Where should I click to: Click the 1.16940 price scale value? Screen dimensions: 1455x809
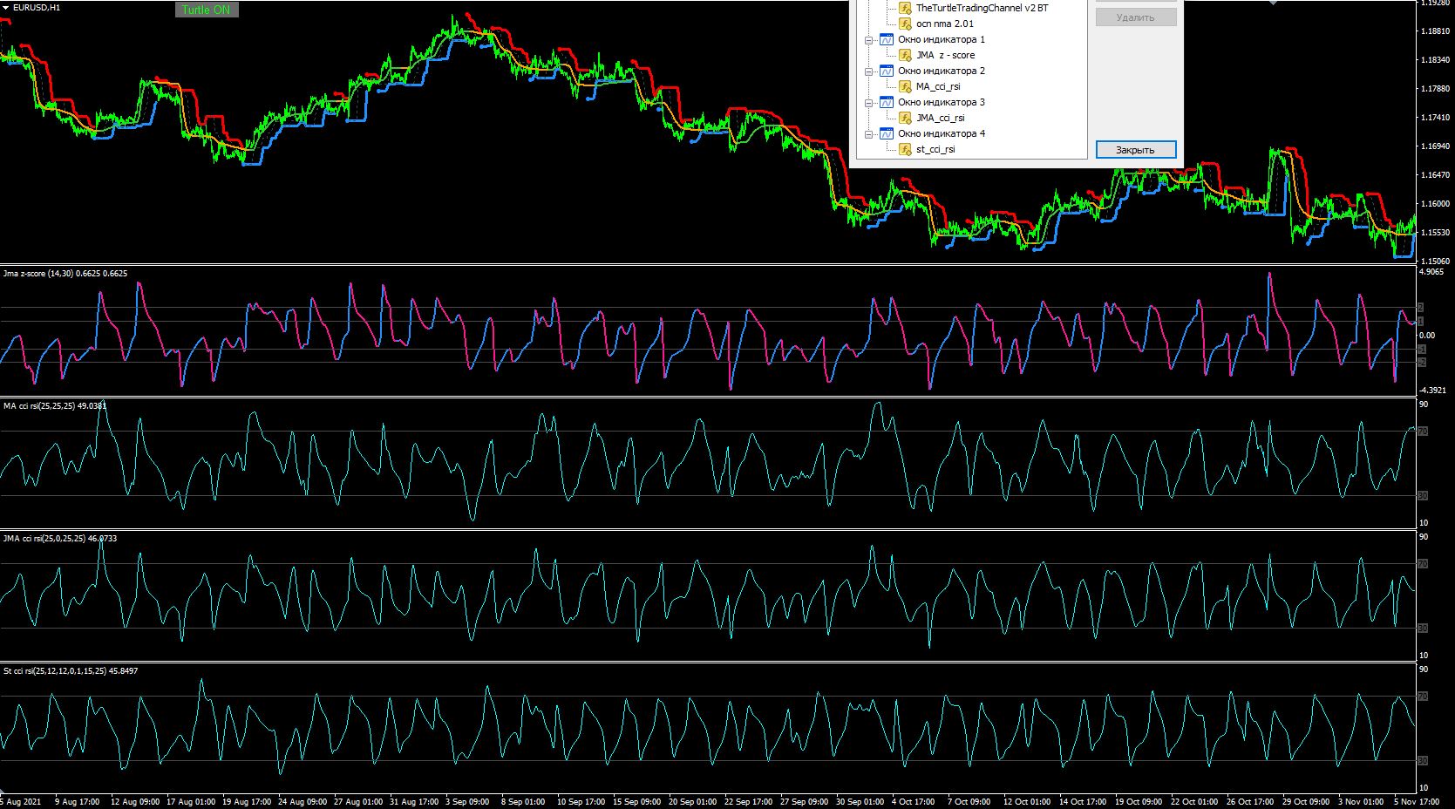pos(1436,146)
